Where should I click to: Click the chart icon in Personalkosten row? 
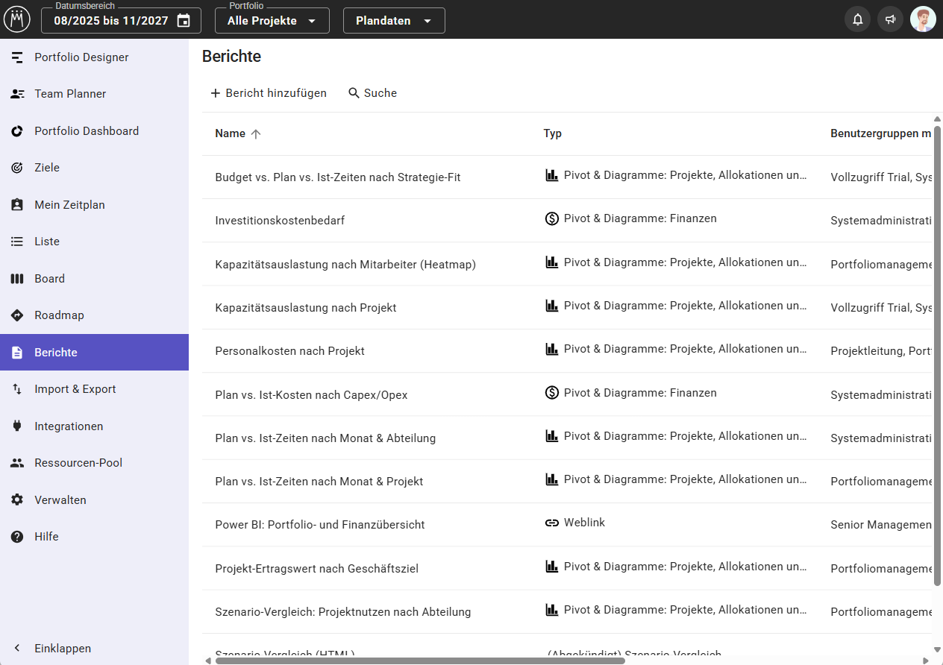pyautogui.click(x=551, y=349)
